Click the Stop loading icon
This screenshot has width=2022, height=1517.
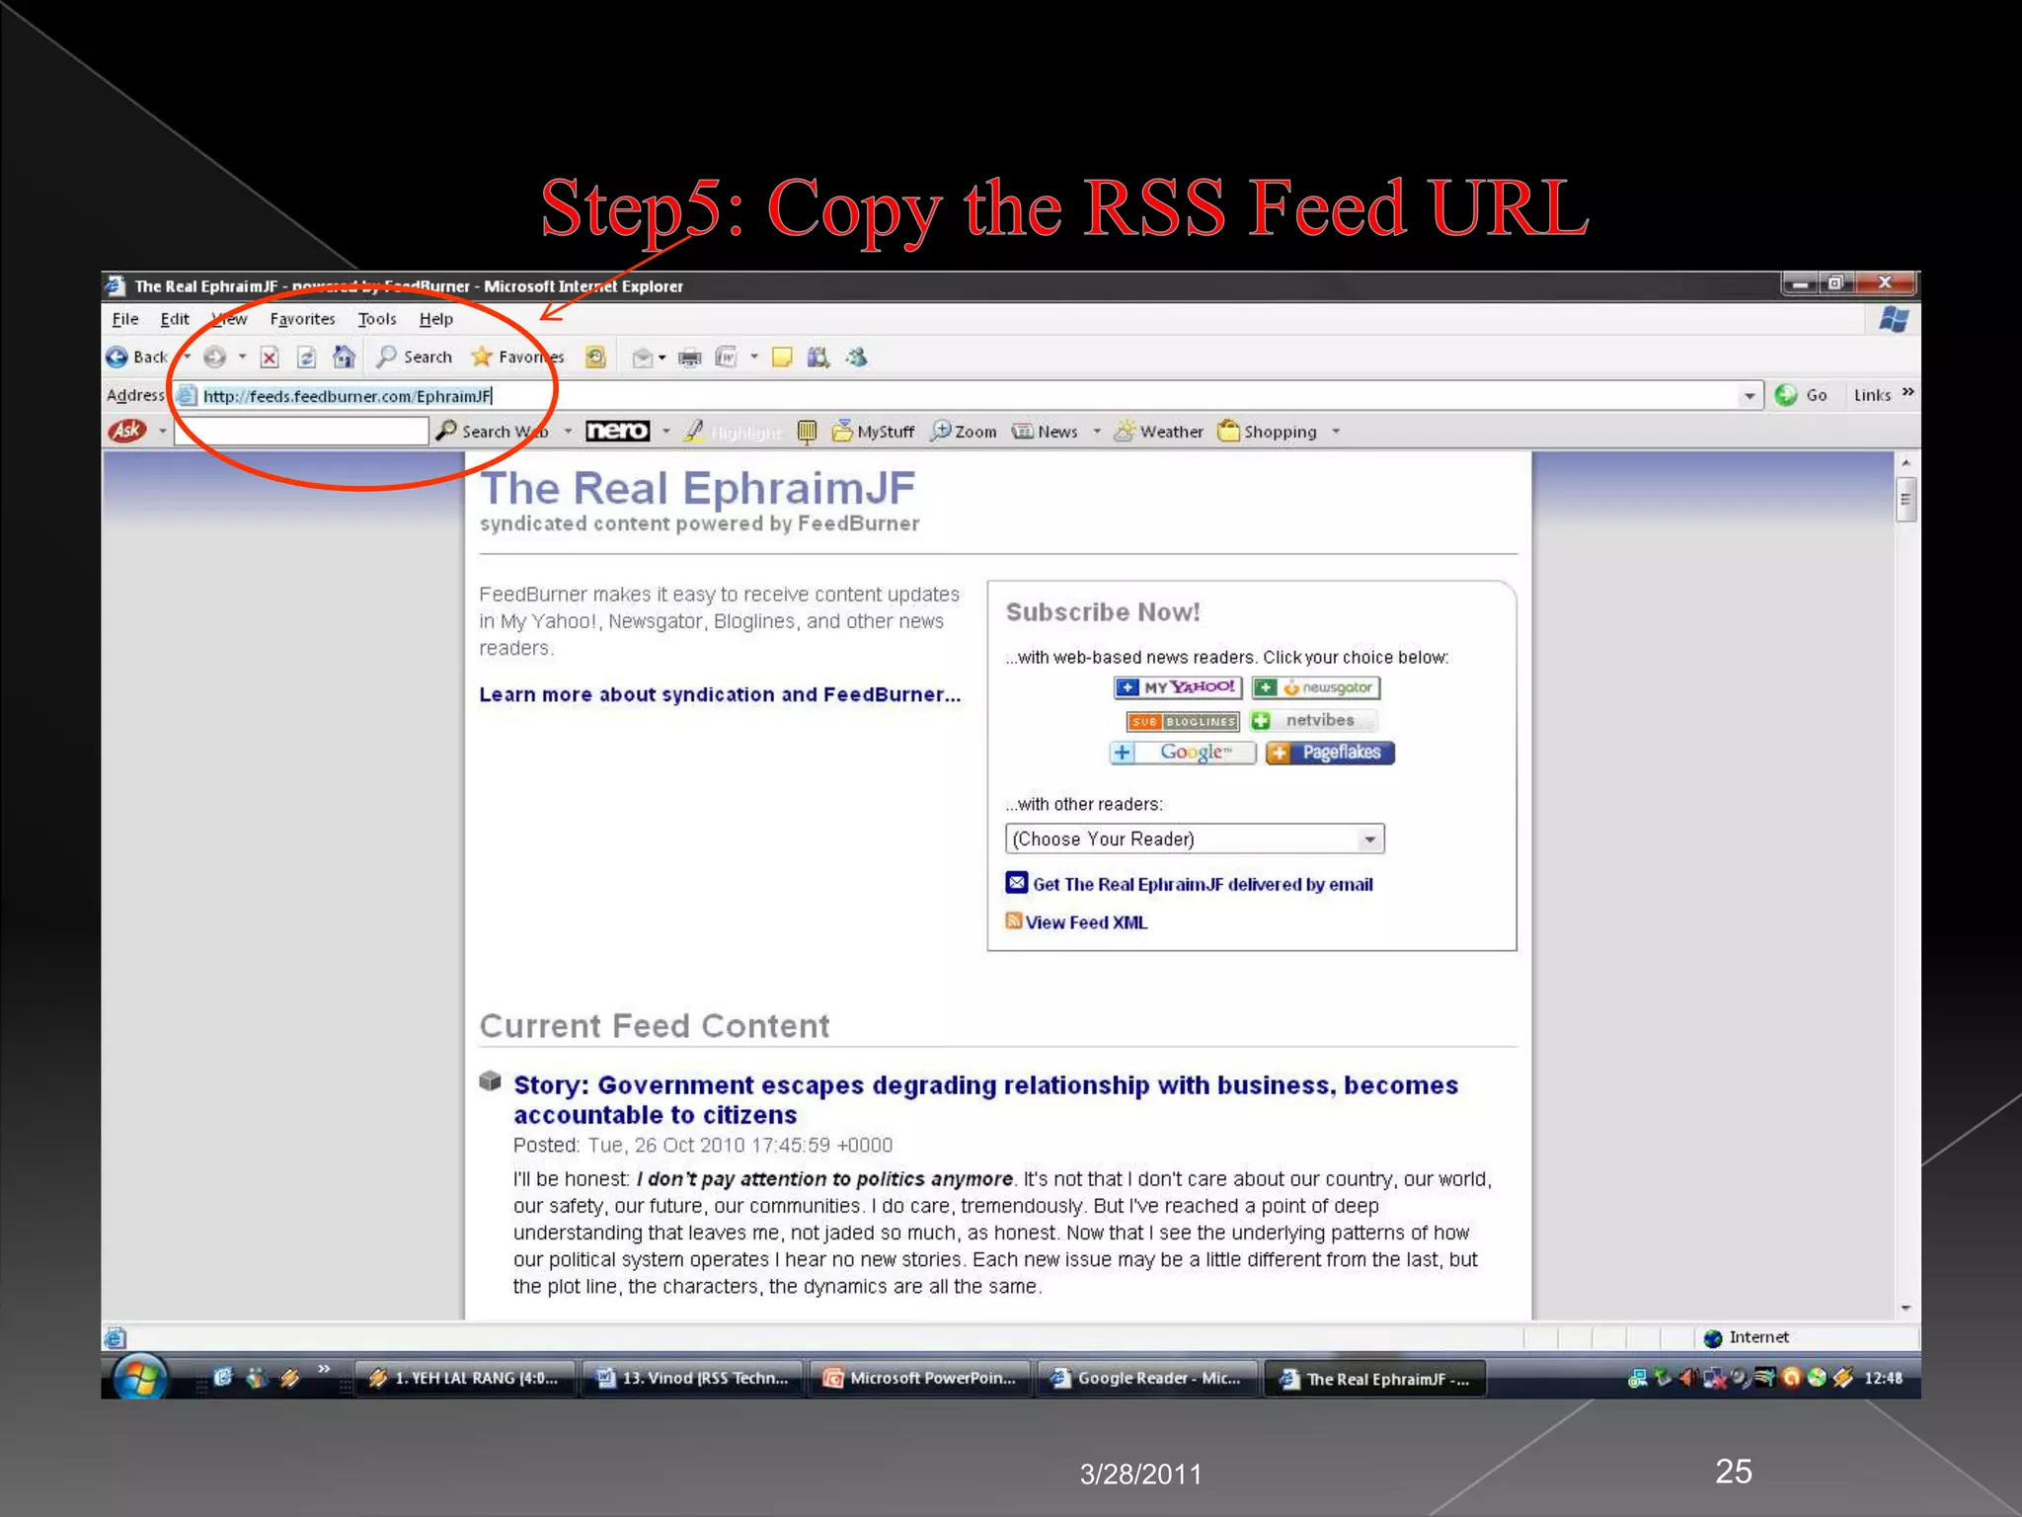pos(270,357)
